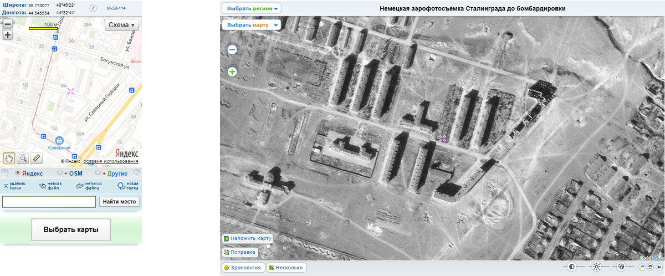Click the Поправка correction button
Viewport: 665px width, 276px height.
240,252
